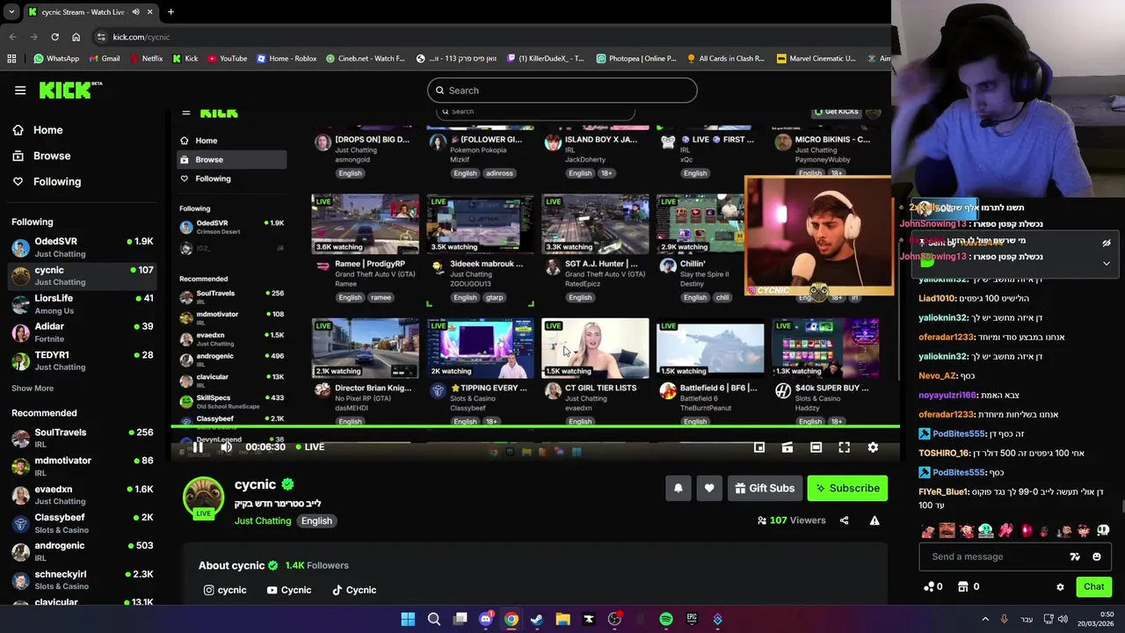Report the stream via warning triangle icon

(x=875, y=520)
